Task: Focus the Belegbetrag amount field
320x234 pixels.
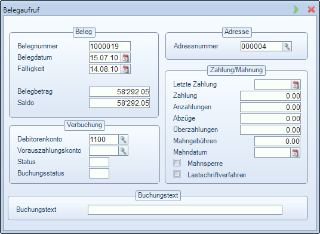Action: [x=119, y=92]
